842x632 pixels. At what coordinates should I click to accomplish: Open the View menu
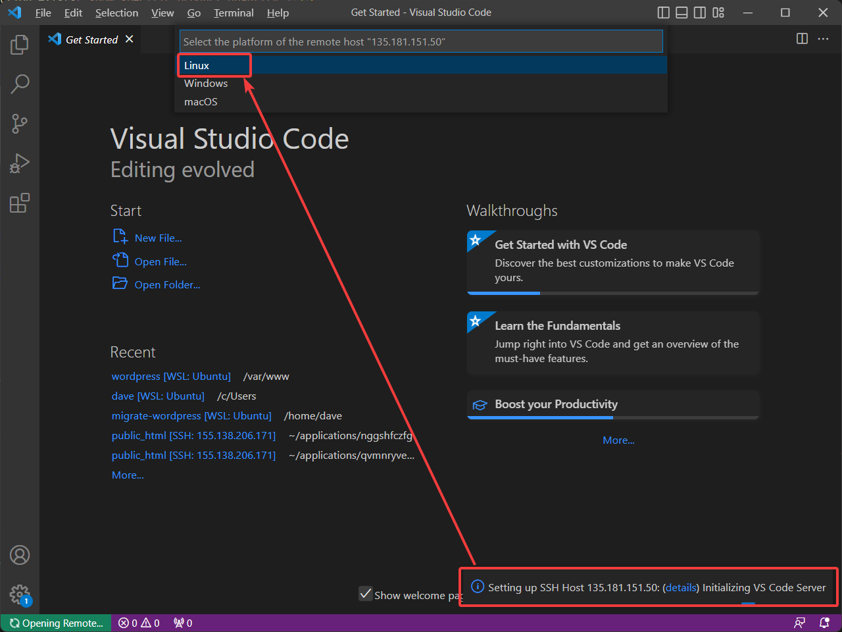(162, 13)
